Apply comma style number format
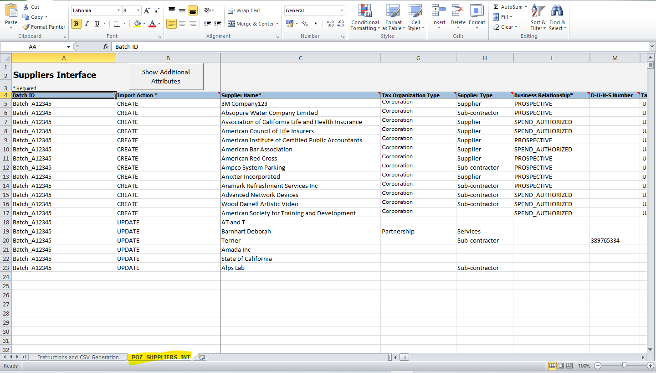This screenshot has height=373, width=656. tap(316, 24)
